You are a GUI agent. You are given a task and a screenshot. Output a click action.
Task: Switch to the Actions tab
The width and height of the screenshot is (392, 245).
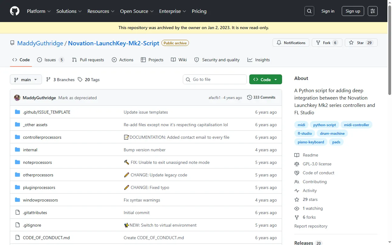(123, 60)
